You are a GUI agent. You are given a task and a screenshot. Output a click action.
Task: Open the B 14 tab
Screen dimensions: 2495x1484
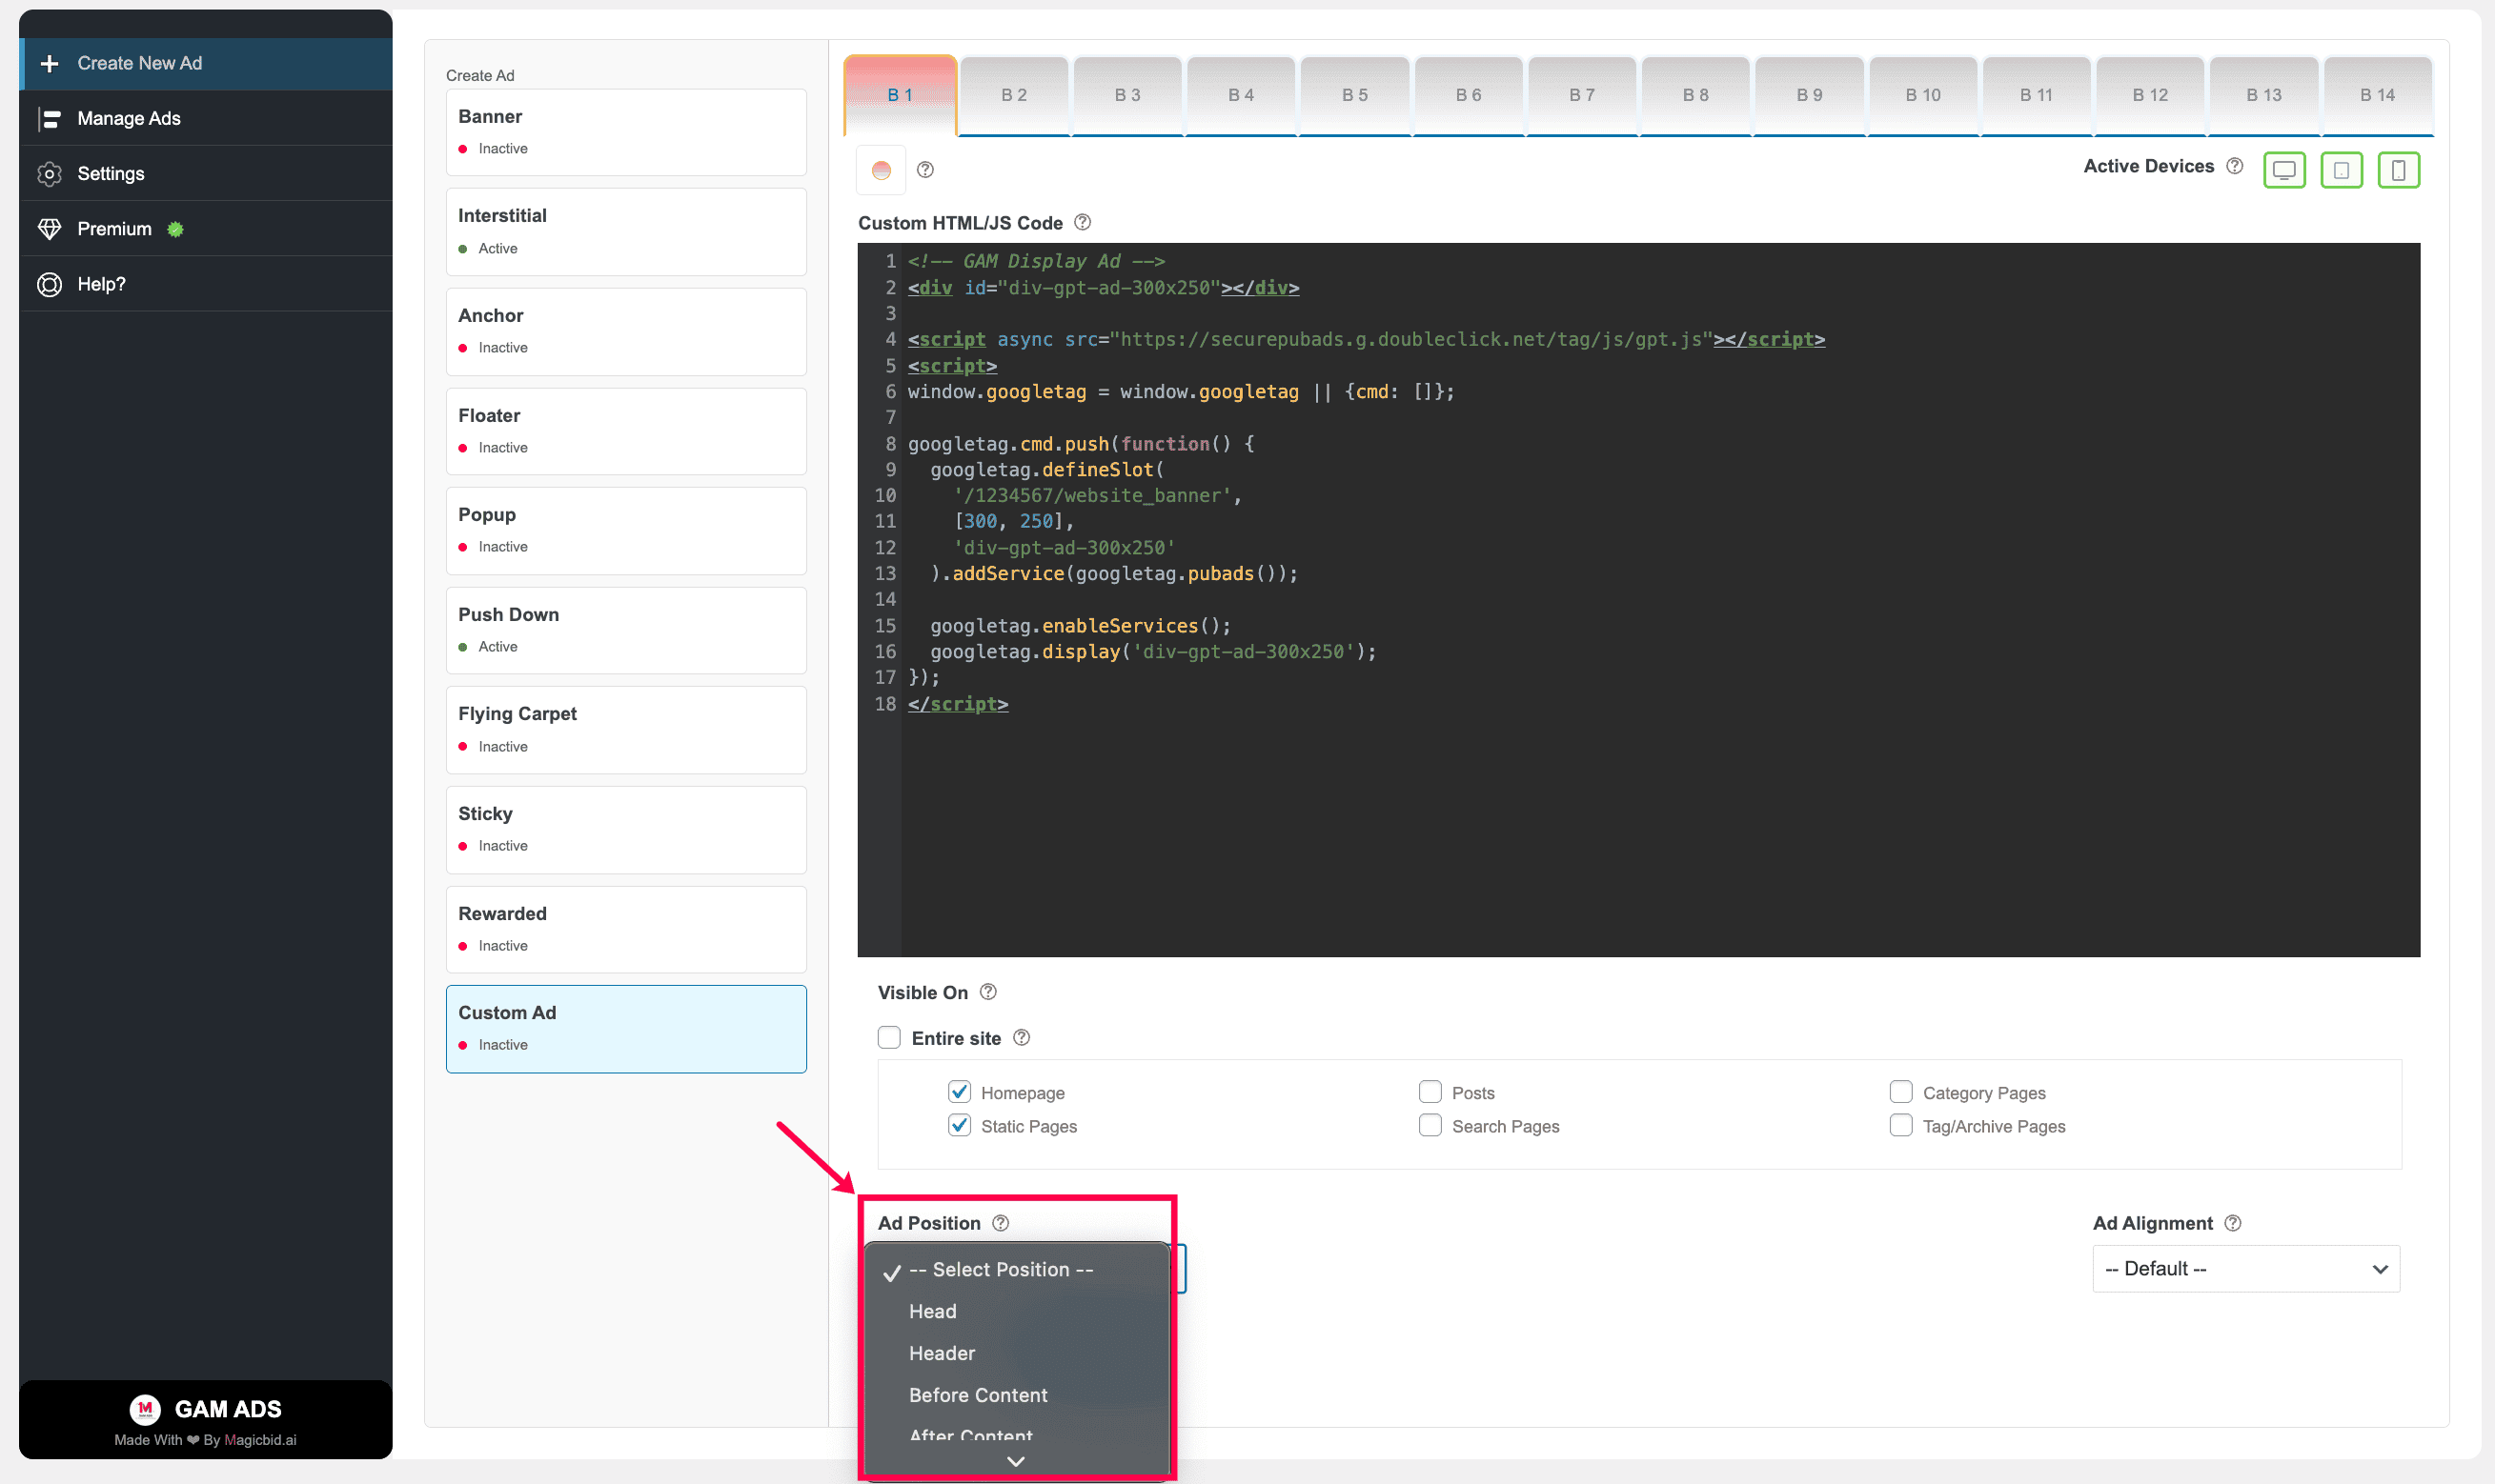tap(2377, 95)
